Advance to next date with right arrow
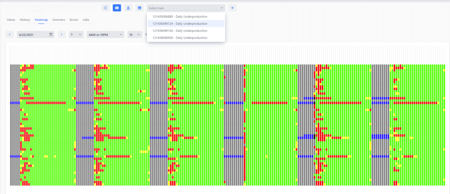450x194 pixels. (x=62, y=34)
